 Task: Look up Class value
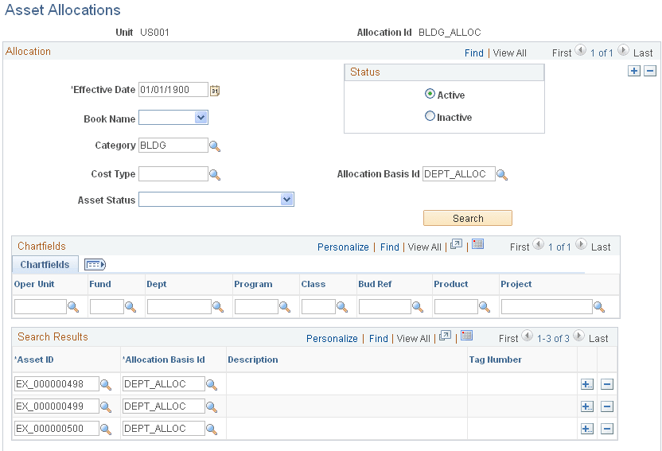pyautogui.click(x=342, y=307)
